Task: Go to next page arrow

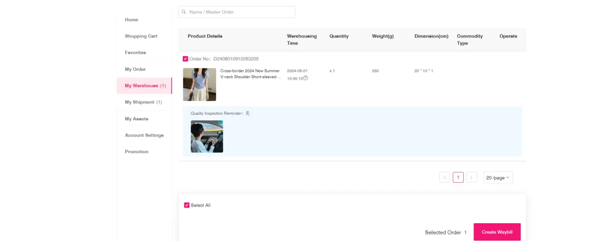Action: pyautogui.click(x=472, y=178)
